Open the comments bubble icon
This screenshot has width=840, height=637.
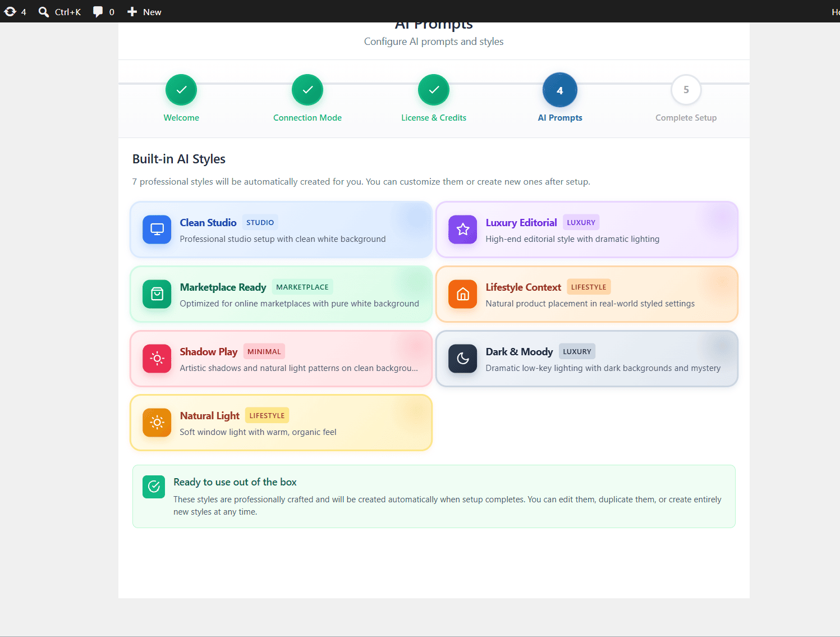(98, 12)
